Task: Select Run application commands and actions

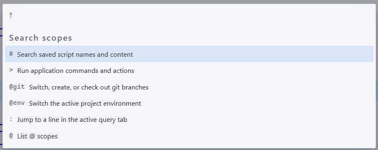Action: pyautogui.click(x=76, y=71)
